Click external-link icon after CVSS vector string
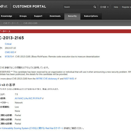 pyautogui.click(x=43, y=98)
